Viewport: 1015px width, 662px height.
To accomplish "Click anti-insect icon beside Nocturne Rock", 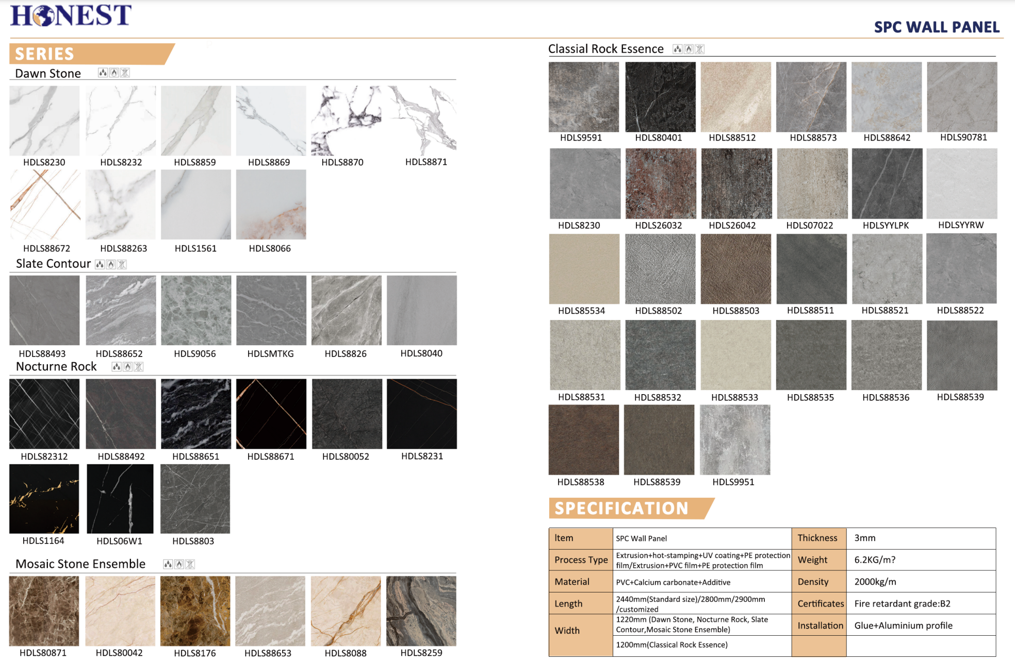I will 138,367.
